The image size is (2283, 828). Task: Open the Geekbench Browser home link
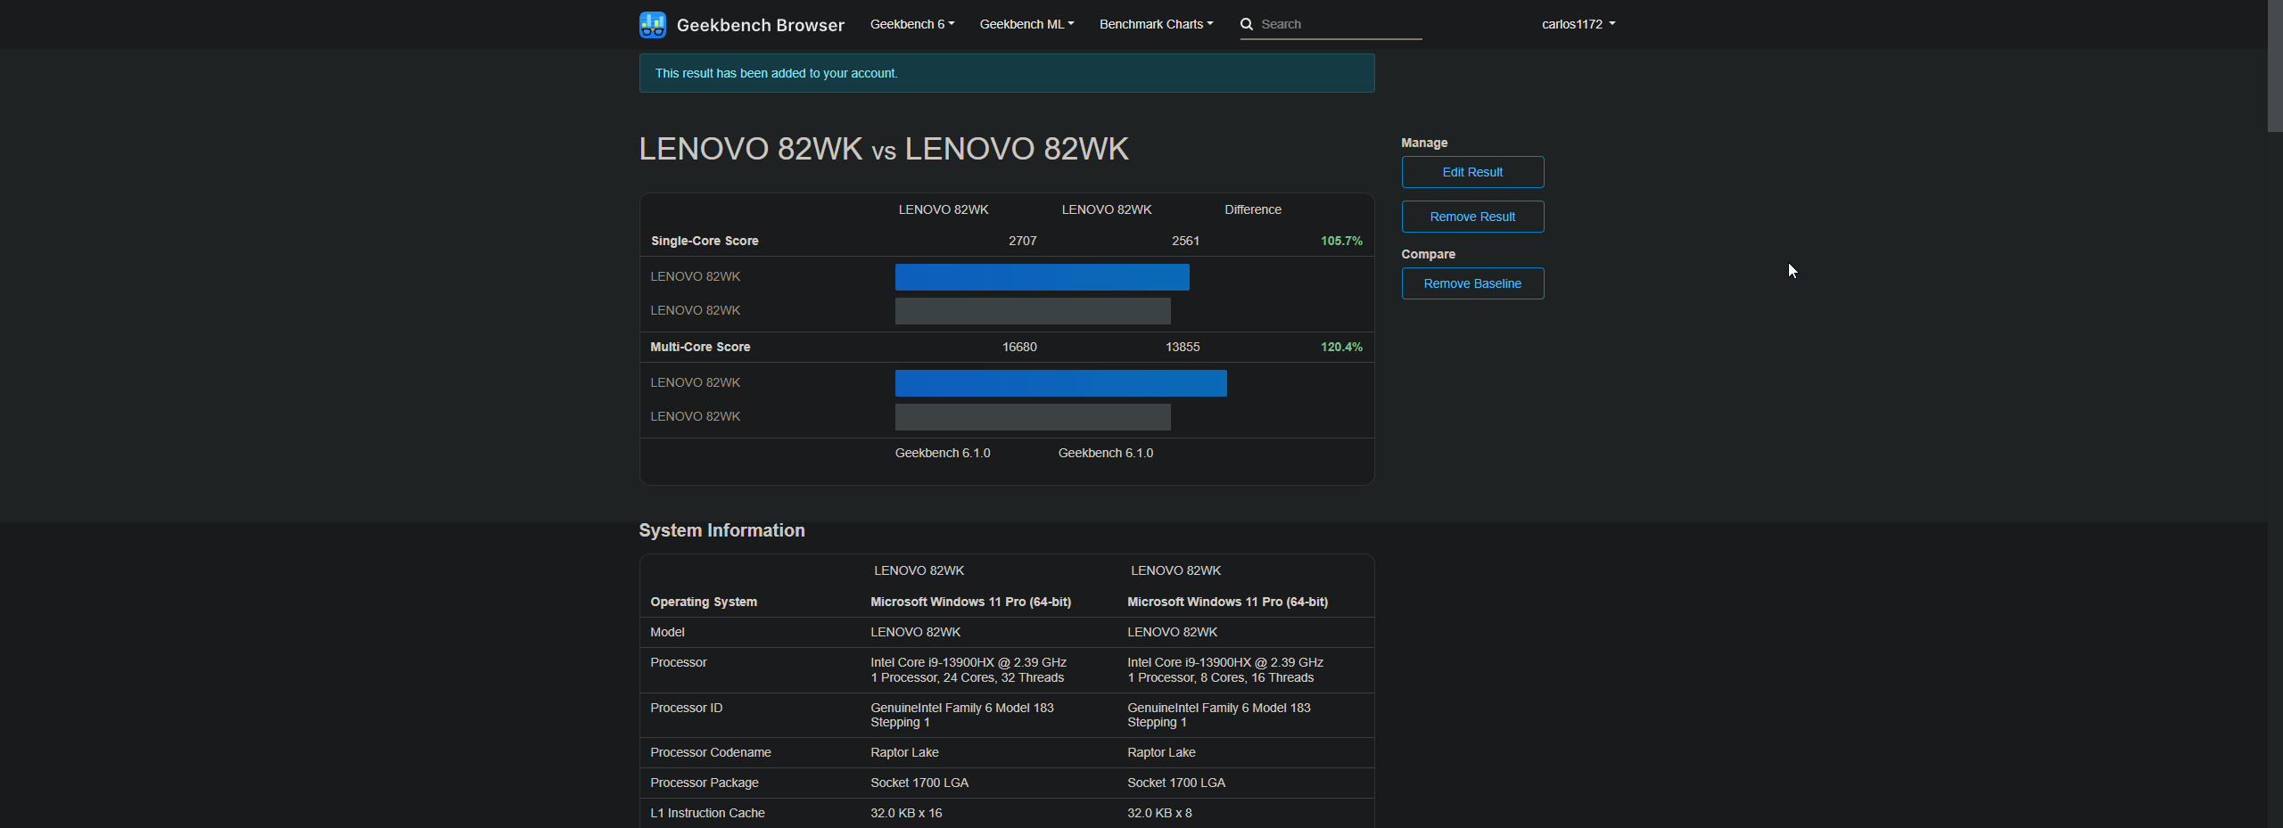tap(760, 25)
